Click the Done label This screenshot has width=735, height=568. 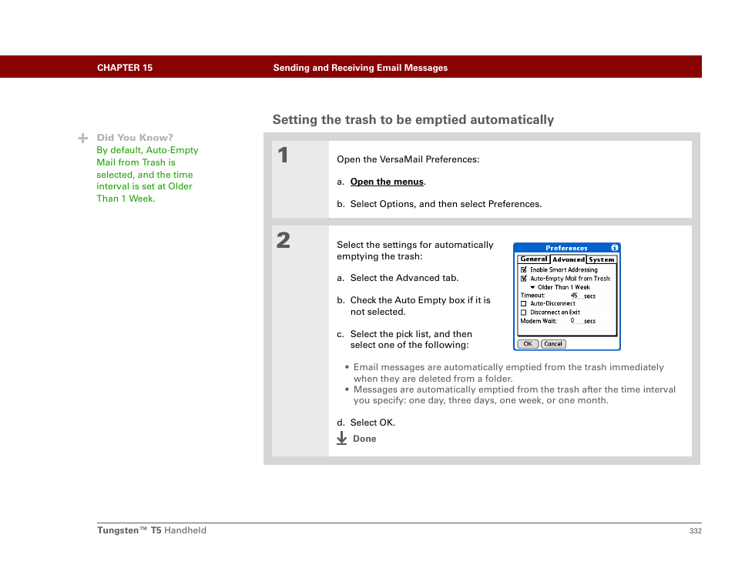[364, 439]
